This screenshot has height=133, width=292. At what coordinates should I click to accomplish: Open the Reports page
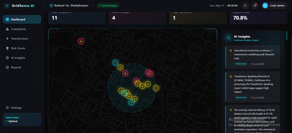(22, 68)
